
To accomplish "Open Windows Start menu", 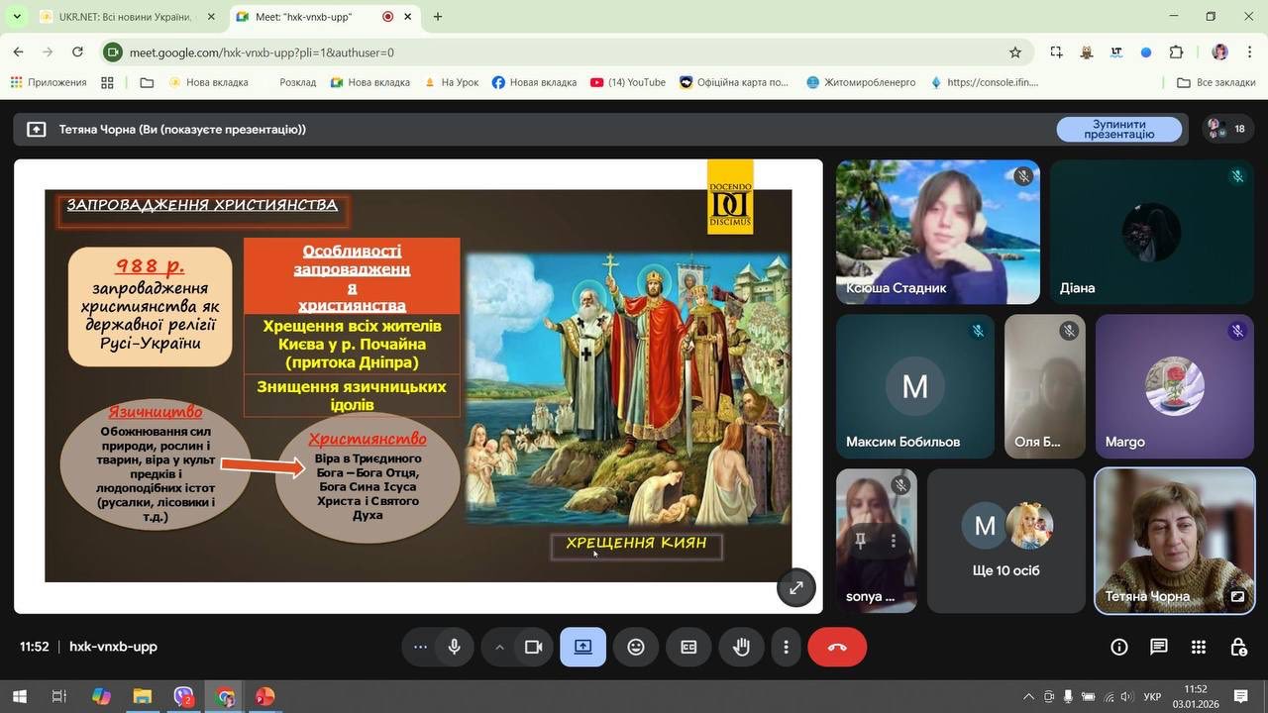I will tap(19, 696).
